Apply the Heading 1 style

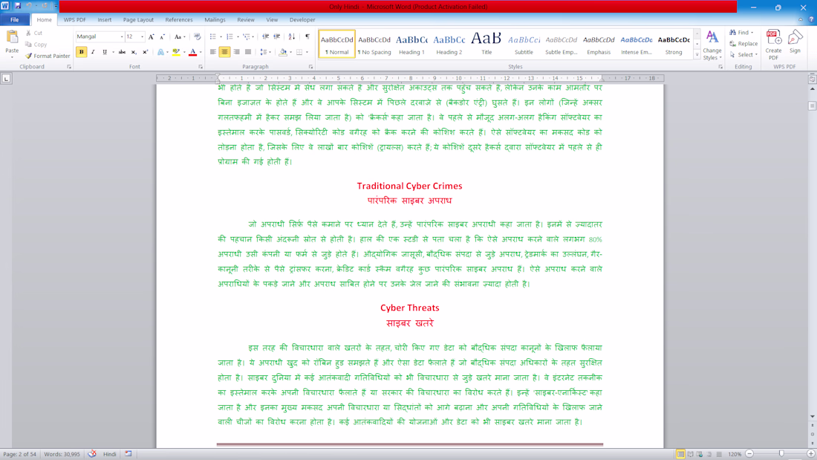pyautogui.click(x=411, y=44)
